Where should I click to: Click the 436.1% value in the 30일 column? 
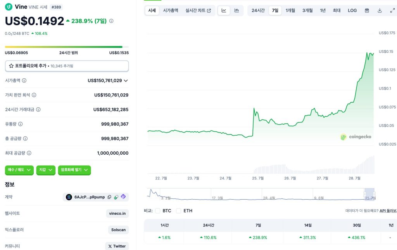[357, 238]
